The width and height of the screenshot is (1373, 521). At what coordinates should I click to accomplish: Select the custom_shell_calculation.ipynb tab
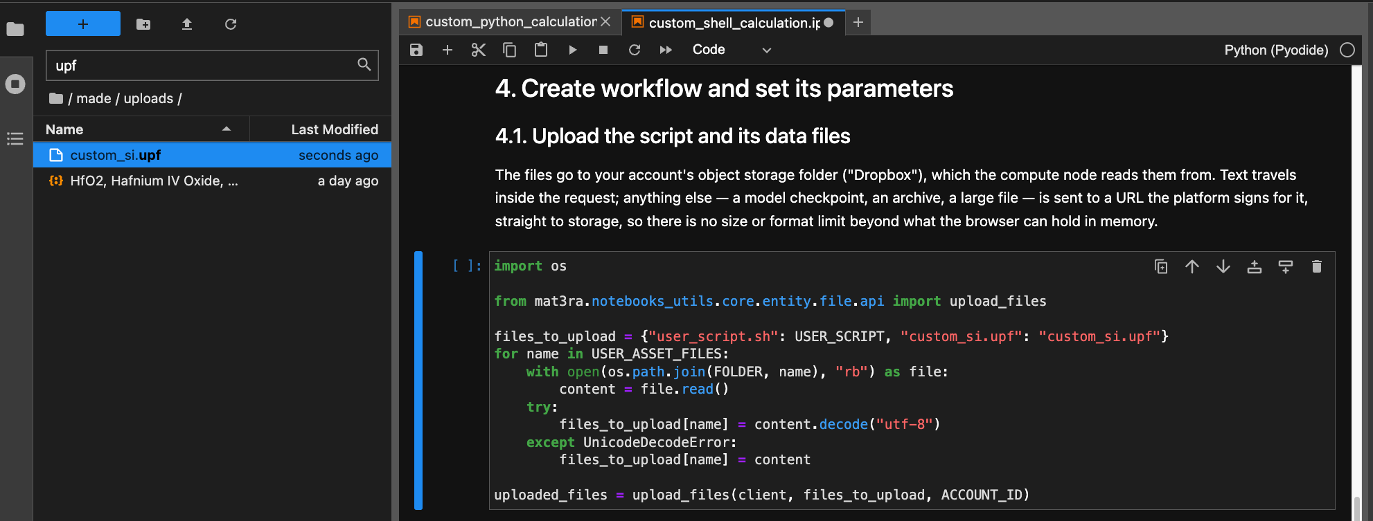(734, 23)
